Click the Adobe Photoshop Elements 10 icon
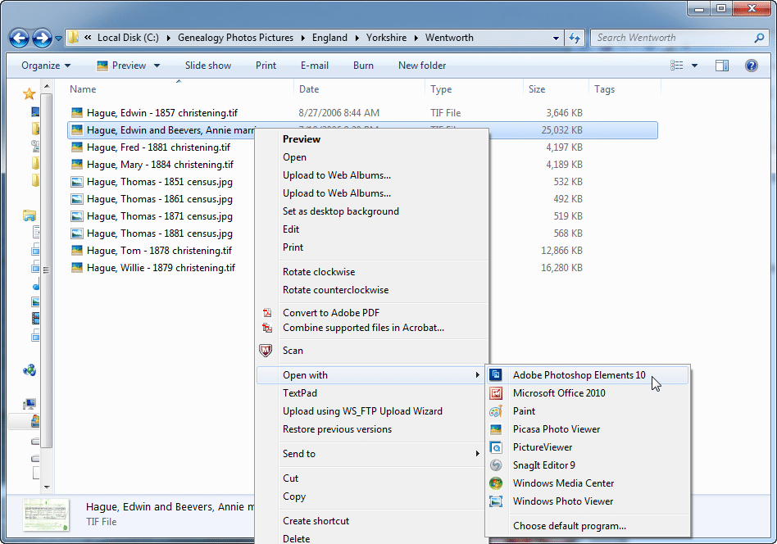This screenshot has width=777, height=544. tap(496, 375)
